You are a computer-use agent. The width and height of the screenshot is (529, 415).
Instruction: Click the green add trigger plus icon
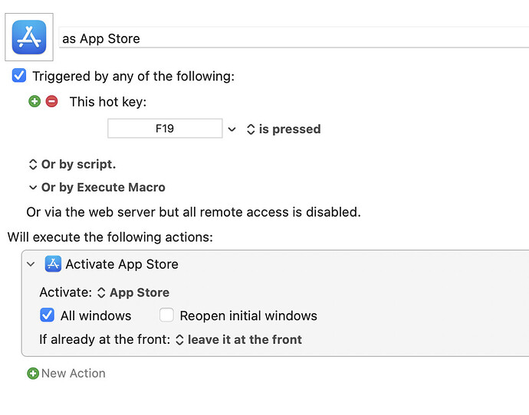coord(34,101)
